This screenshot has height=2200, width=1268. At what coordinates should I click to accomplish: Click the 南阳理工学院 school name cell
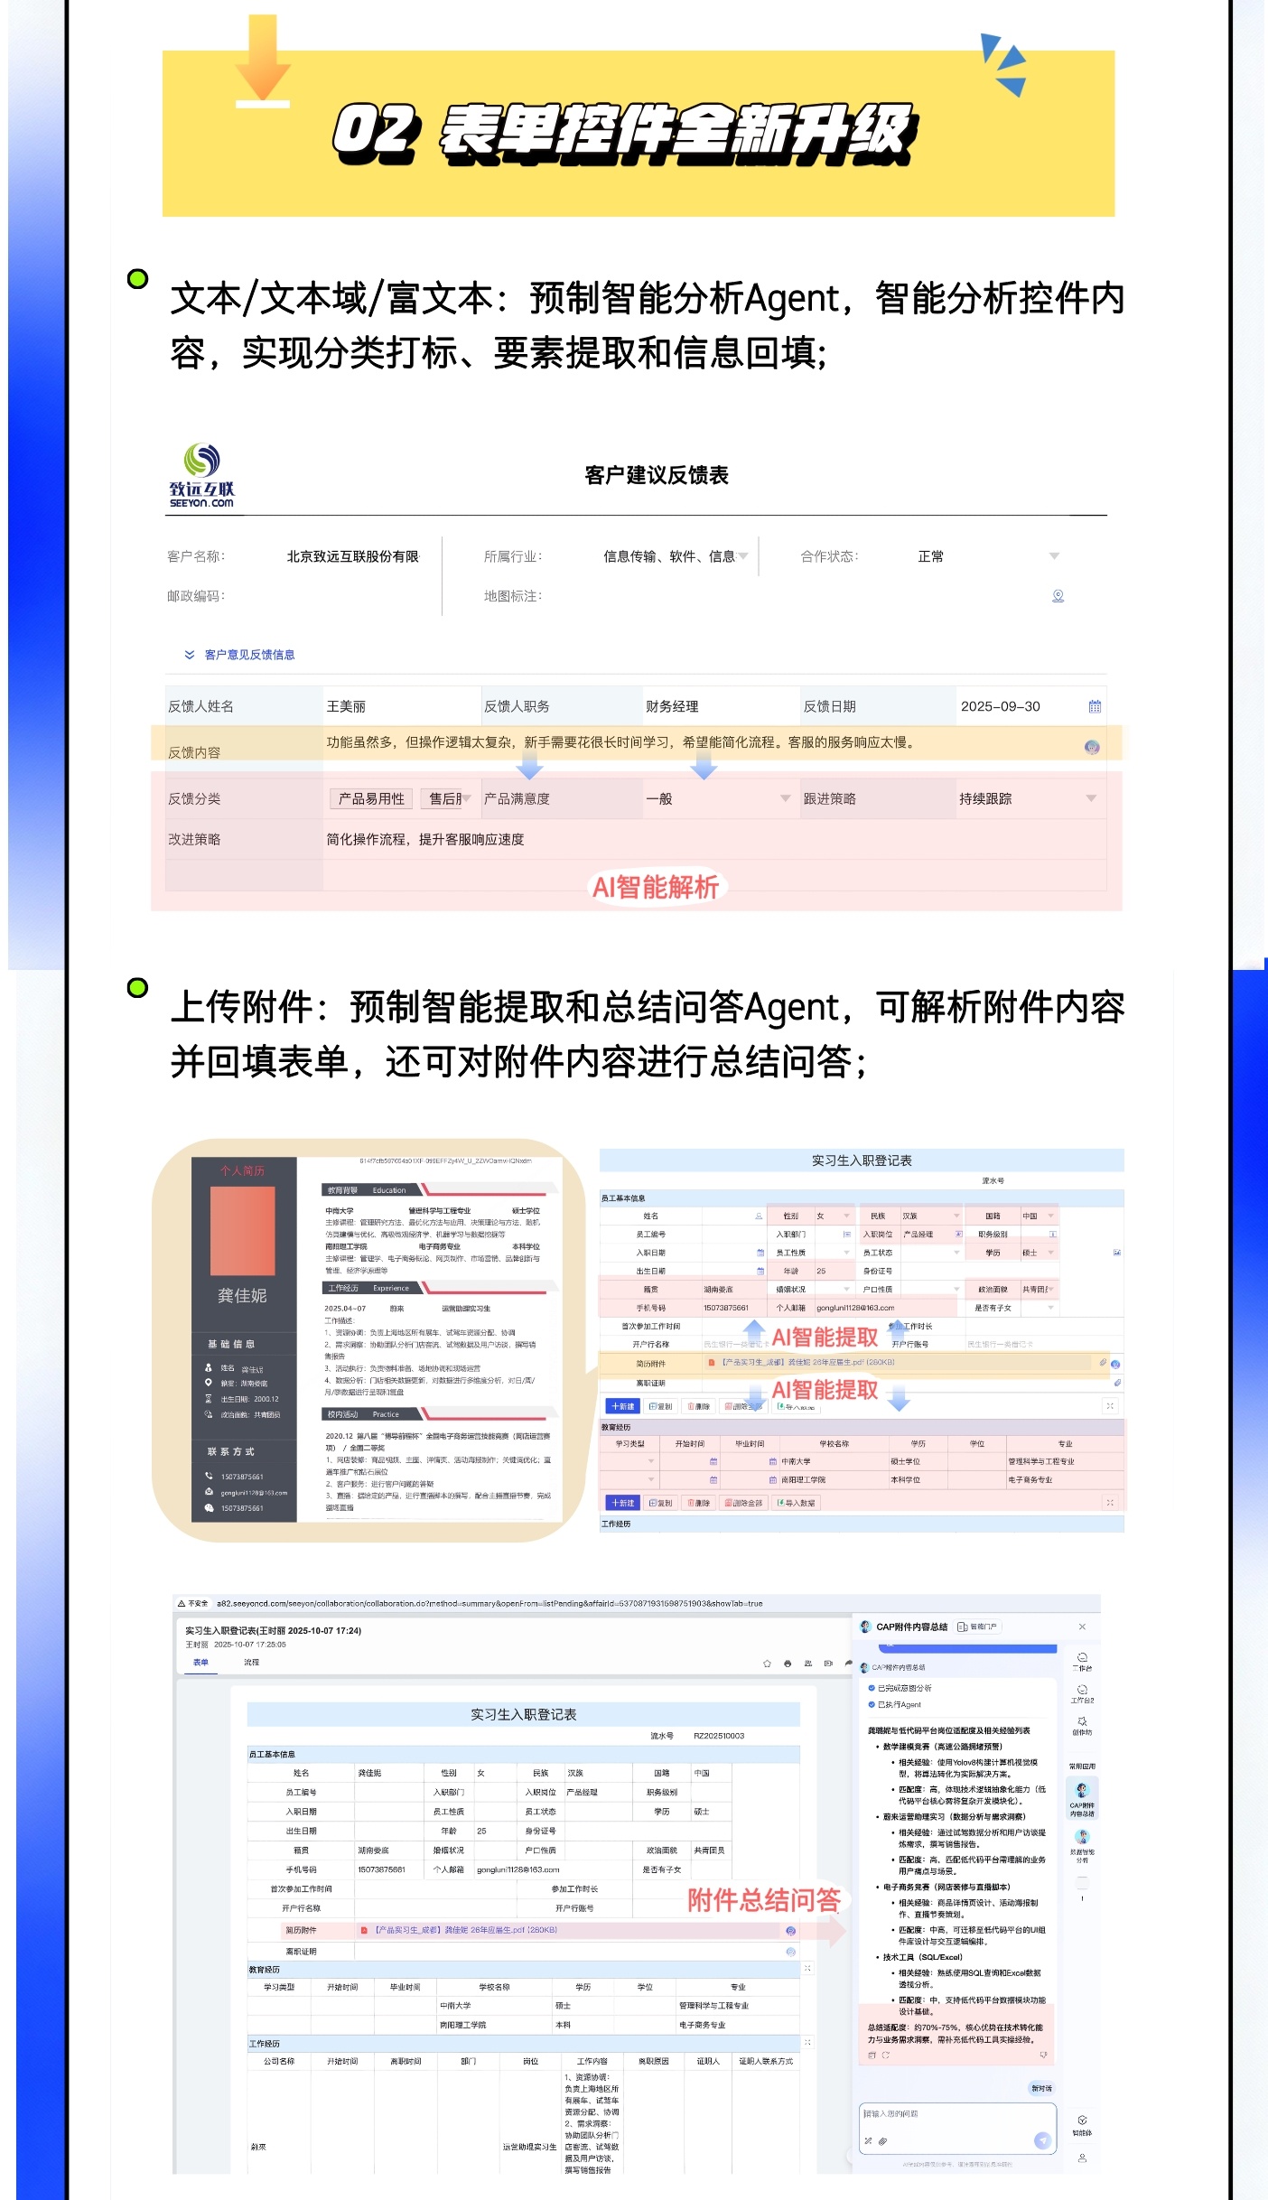pos(833,1479)
